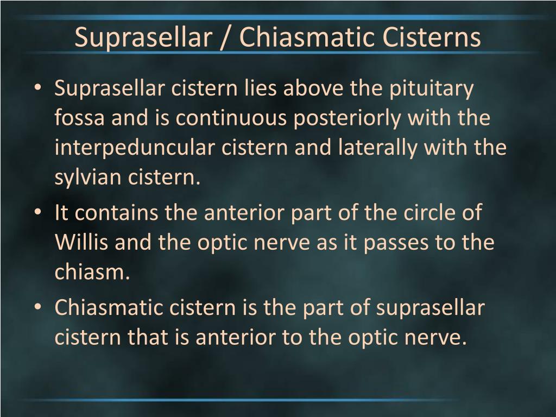Click the word "Willis" in second bullet
This screenshot has width=556, height=417.
pos(81,242)
